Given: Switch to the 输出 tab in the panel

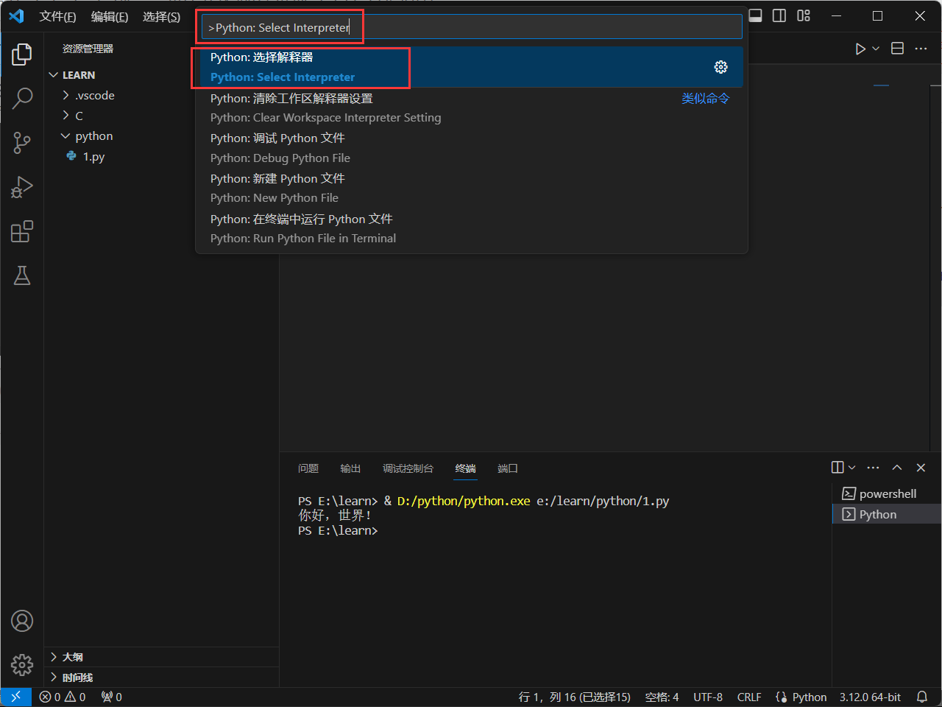Looking at the screenshot, I should tap(350, 468).
